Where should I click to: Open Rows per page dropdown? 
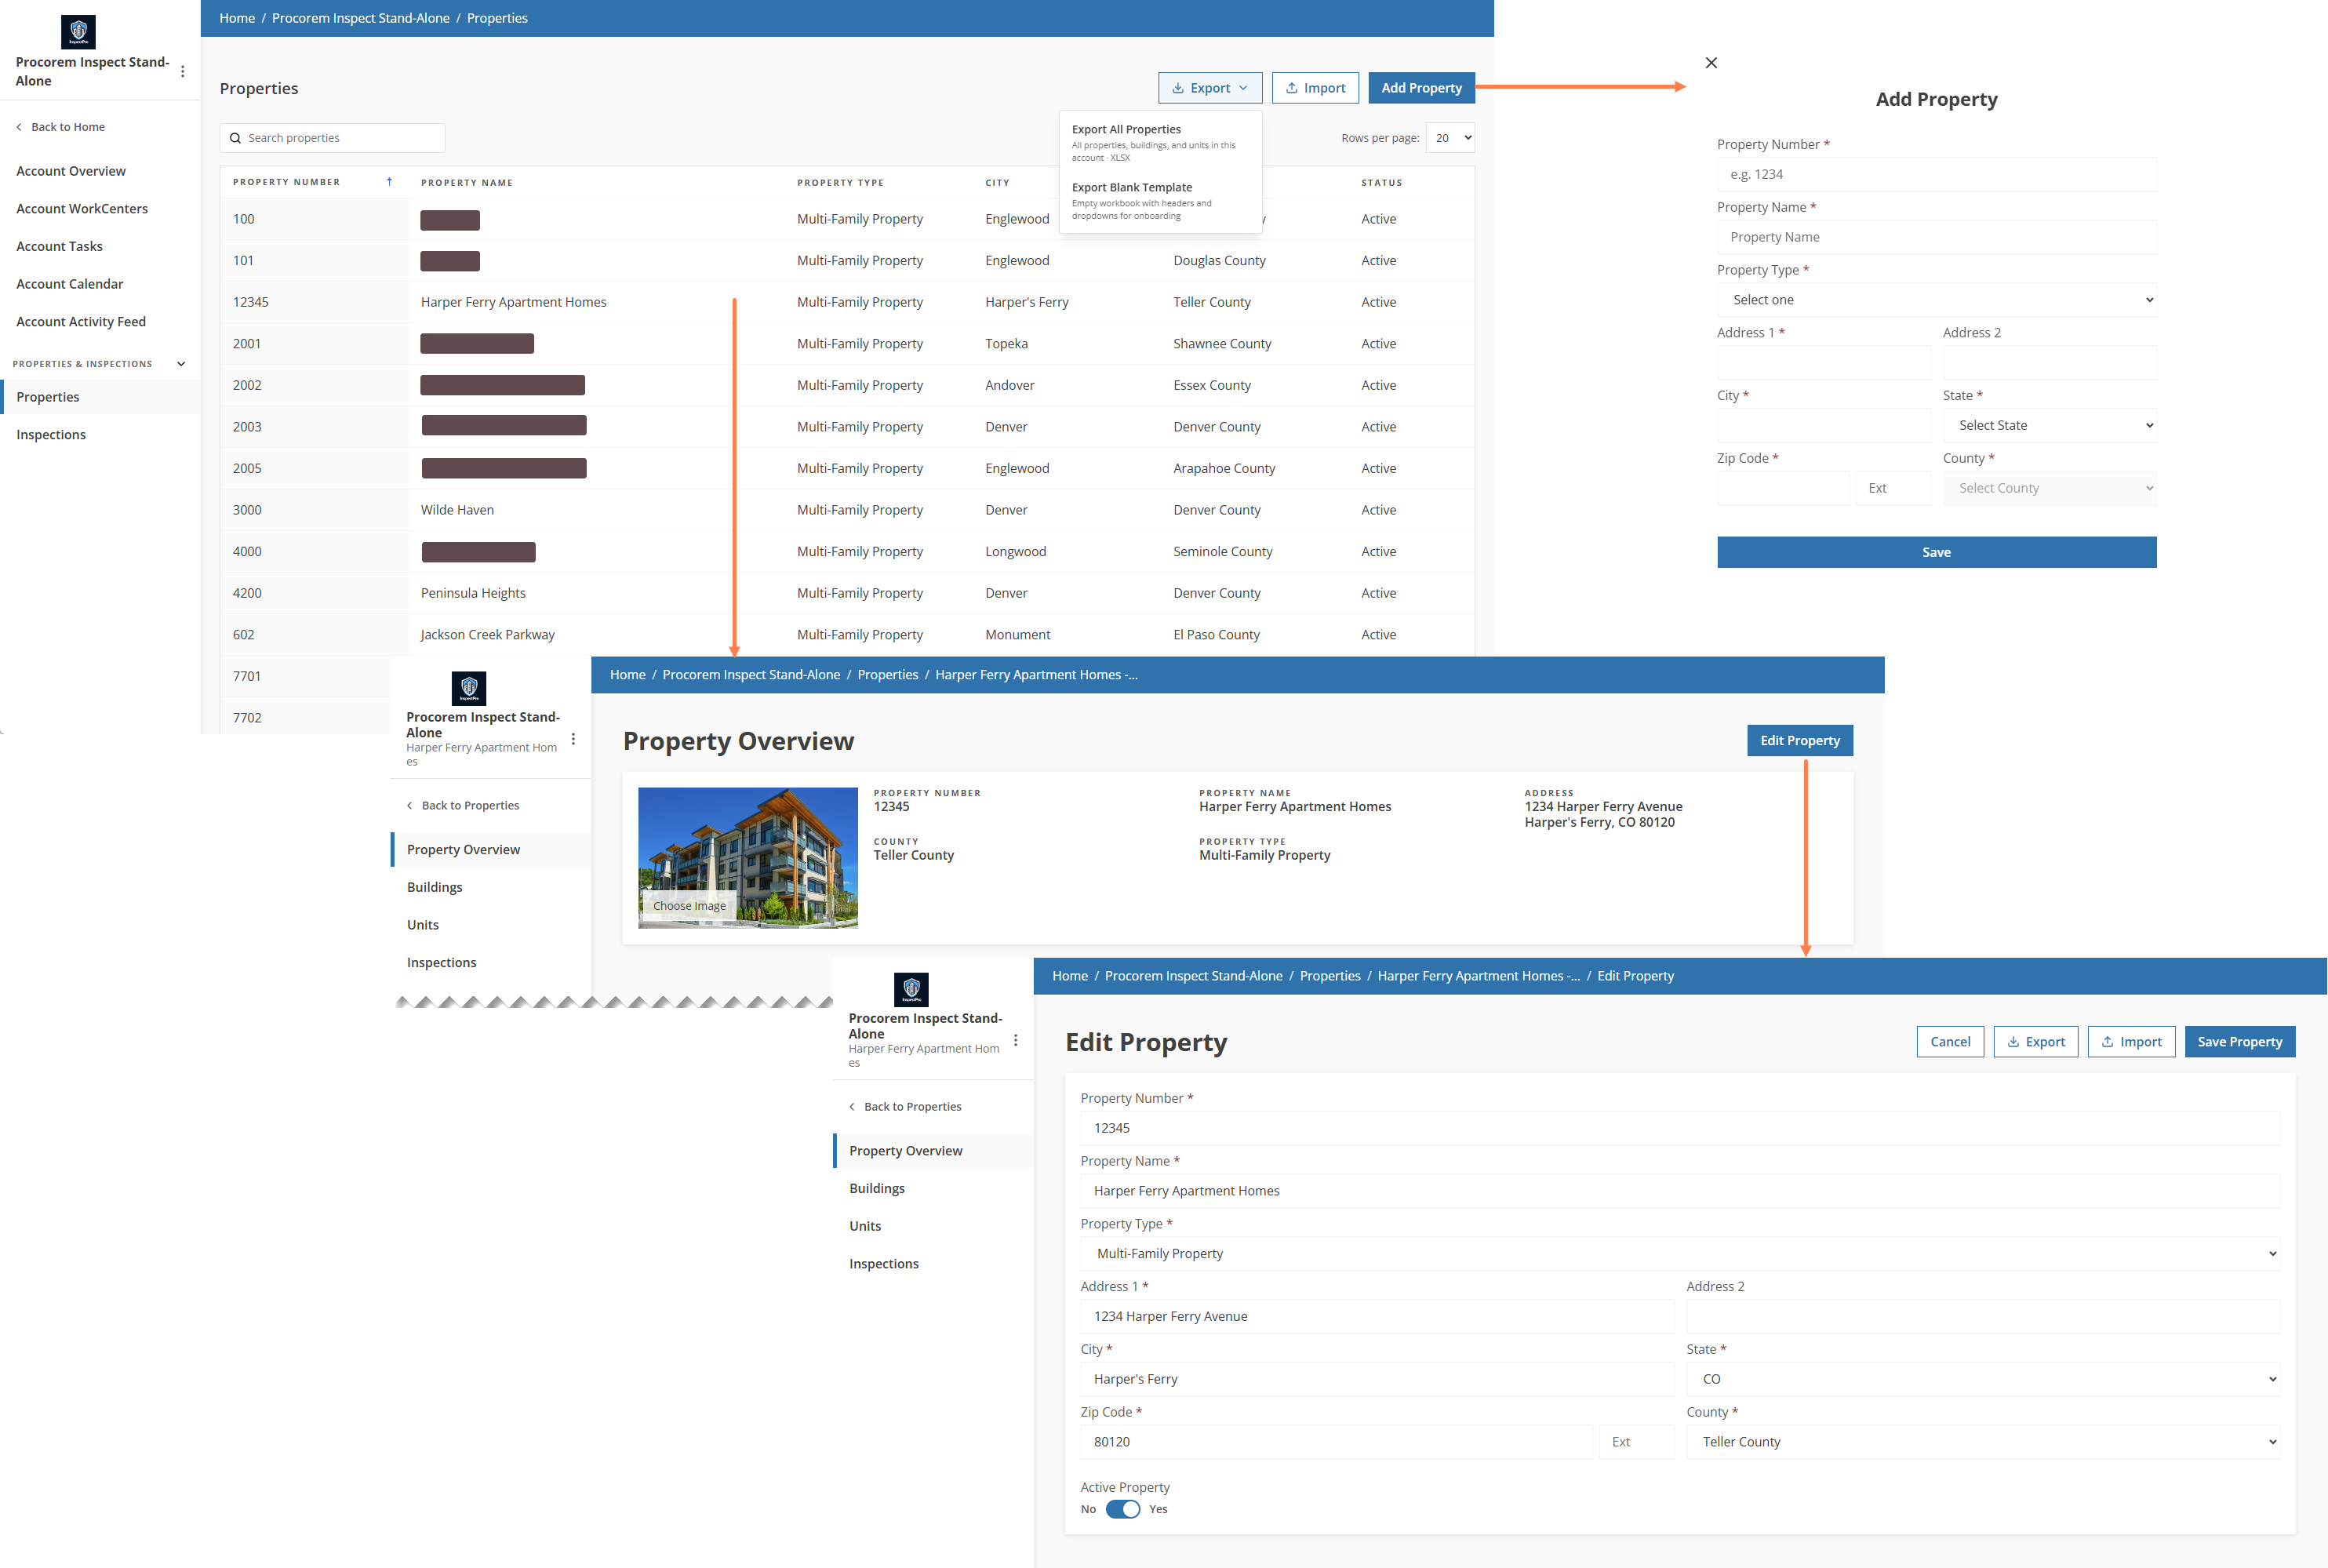[x=1451, y=138]
